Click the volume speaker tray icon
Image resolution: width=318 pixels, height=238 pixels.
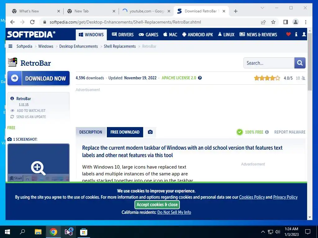(x=278, y=232)
